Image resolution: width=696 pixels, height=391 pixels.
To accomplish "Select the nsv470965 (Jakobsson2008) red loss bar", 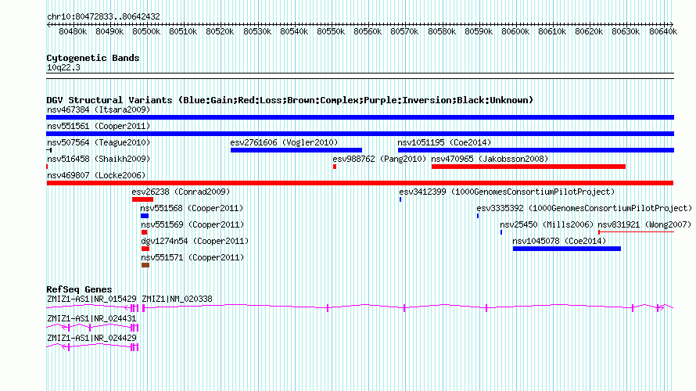I will [528, 167].
